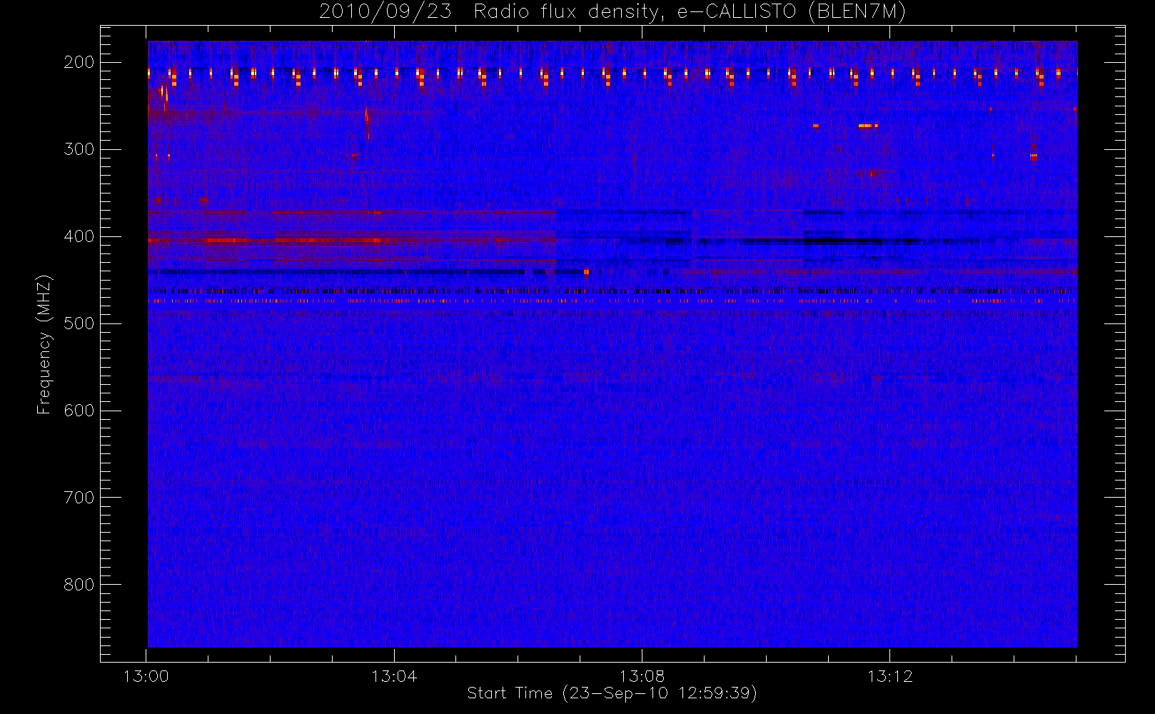Click the 'Start Time (23-Sep-10 12:59:39)' label
Viewport: 1155px width, 714px height.
[x=612, y=693]
